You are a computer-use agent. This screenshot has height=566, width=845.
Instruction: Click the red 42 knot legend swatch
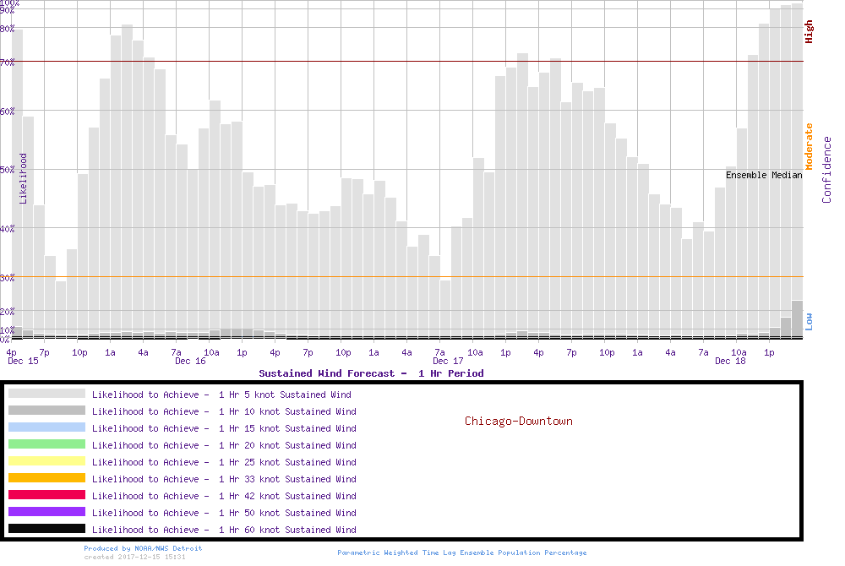[x=46, y=495]
